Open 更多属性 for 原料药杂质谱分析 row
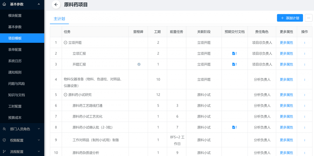 (286, 153)
